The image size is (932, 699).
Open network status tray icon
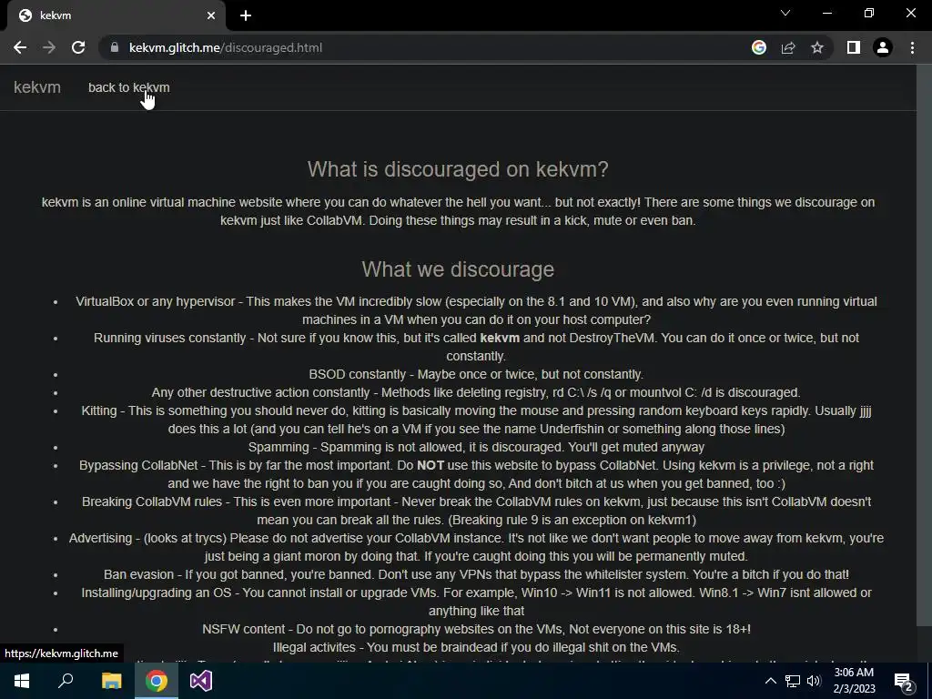coord(793,681)
